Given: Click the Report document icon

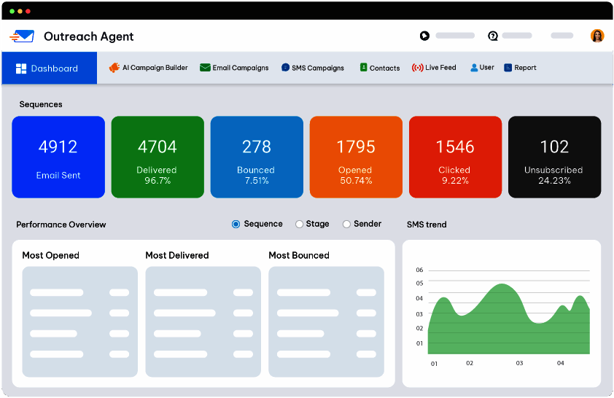Looking at the screenshot, I should [x=508, y=68].
